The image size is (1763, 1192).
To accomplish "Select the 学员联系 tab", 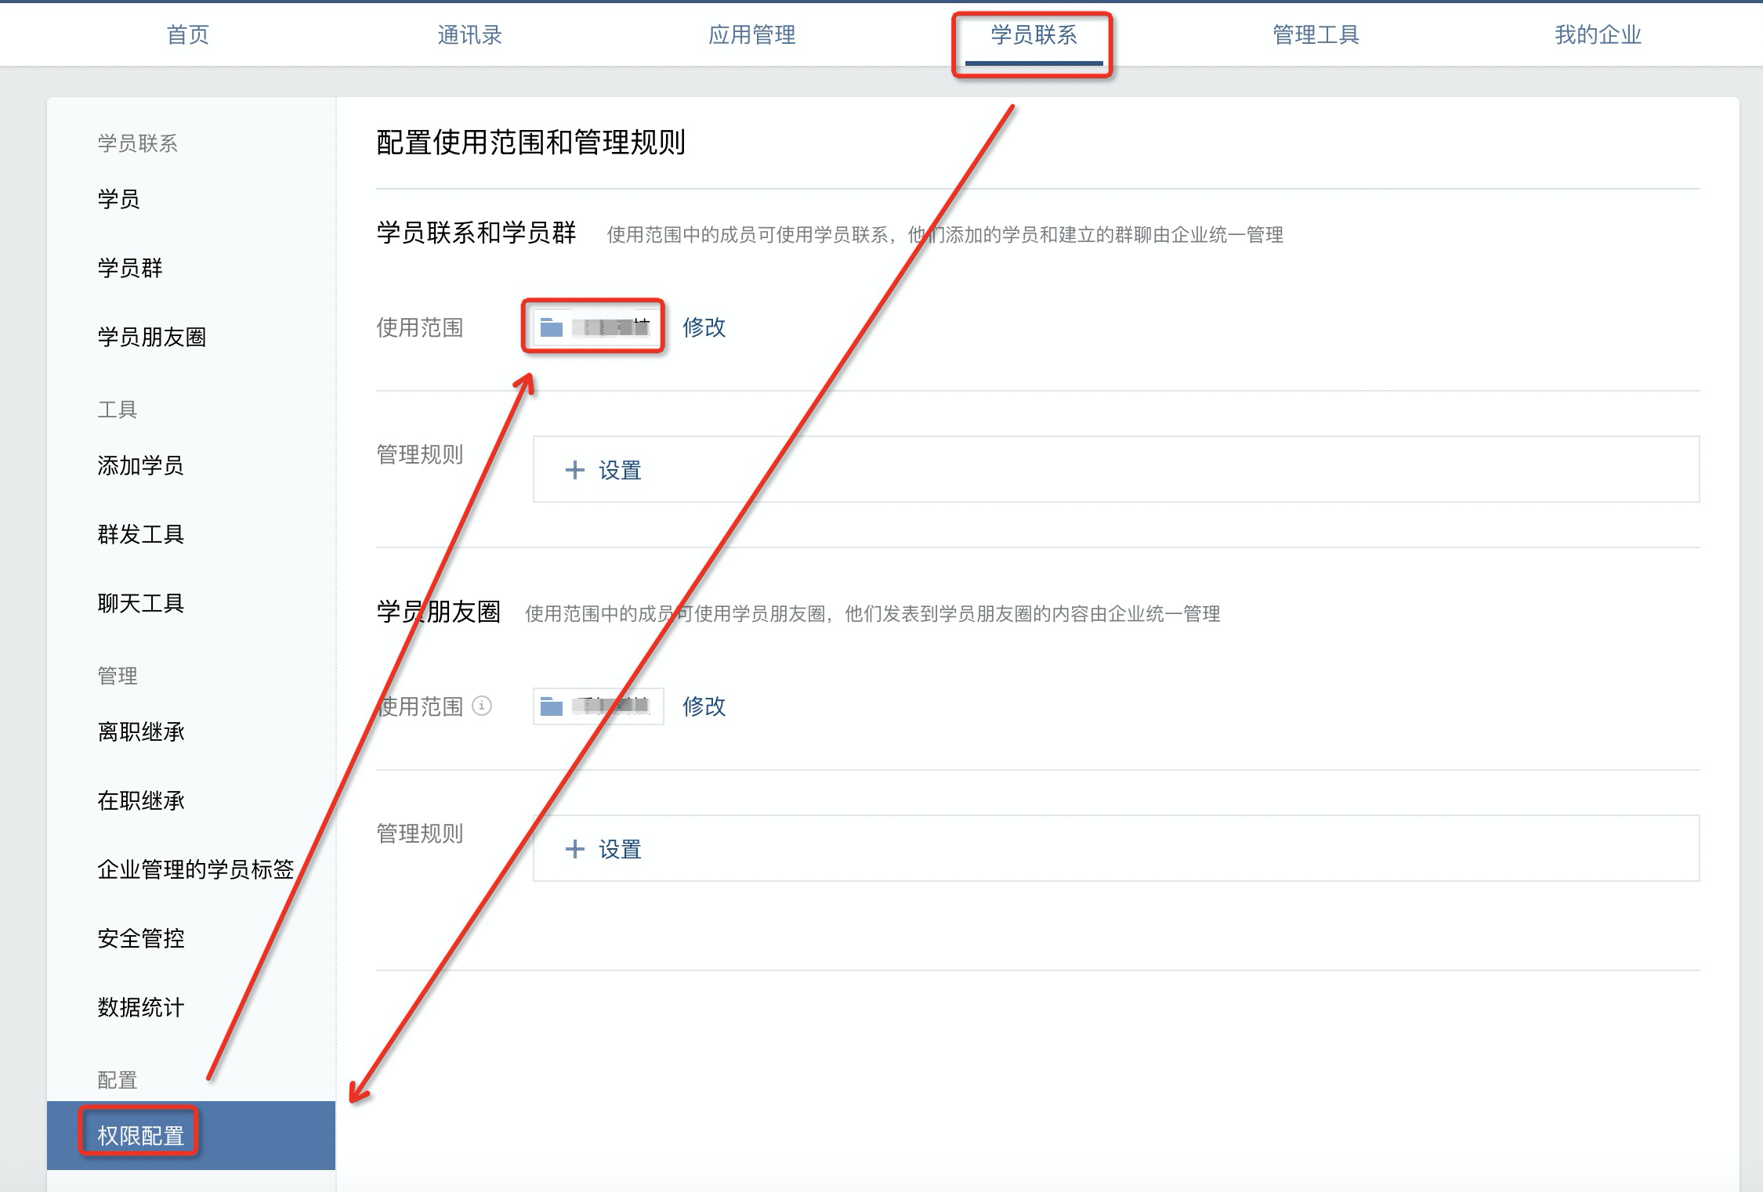I will tap(1034, 34).
